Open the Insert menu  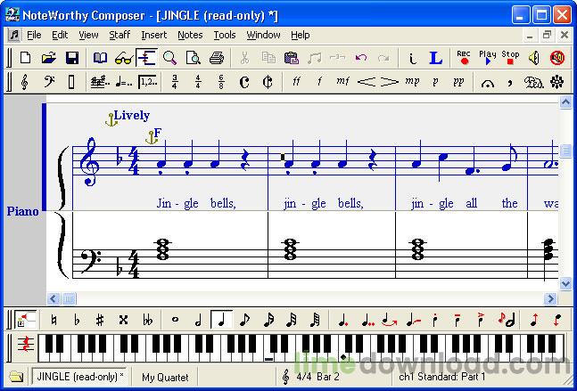coord(153,35)
